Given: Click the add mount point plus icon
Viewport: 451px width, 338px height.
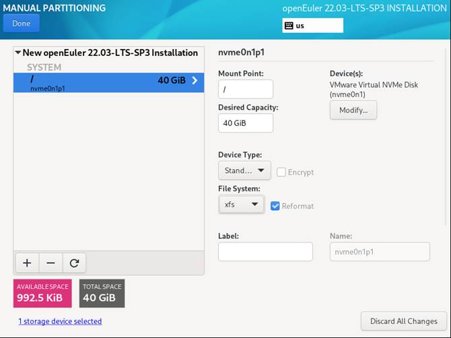Looking at the screenshot, I should coord(27,263).
